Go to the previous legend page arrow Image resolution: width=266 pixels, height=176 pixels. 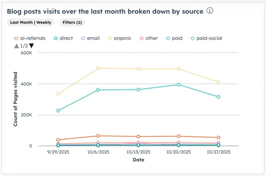(x=16, y=46)
